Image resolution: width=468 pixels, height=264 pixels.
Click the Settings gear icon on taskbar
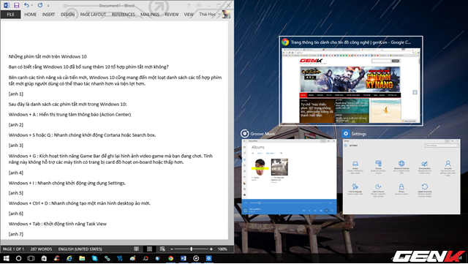tap(208, 258)
